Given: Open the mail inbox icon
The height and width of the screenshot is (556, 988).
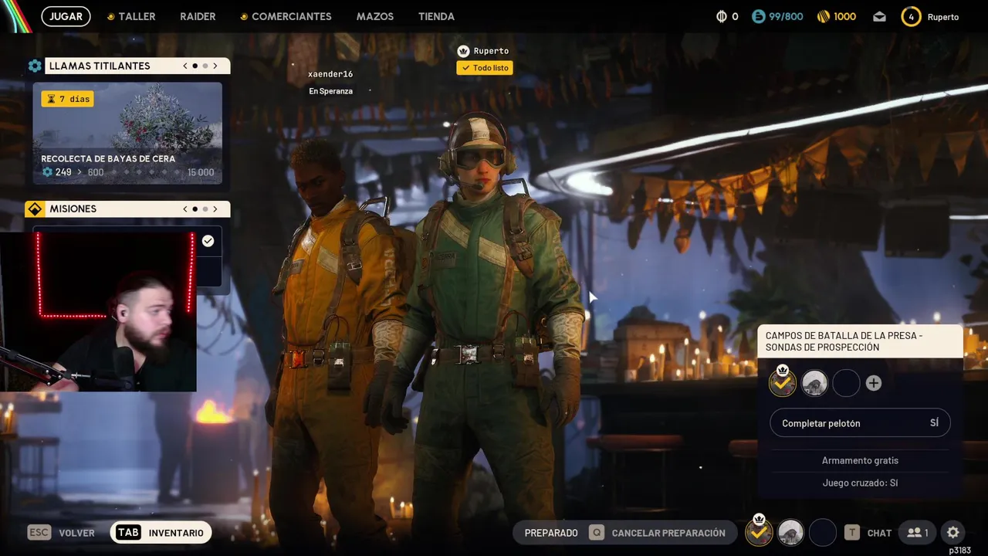Looking at the screenshot, I should [x=880, y=16].
